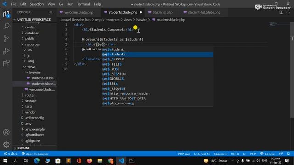294x165 pixels.
Task: Click the Windows Start button
Action: (5, 161)
